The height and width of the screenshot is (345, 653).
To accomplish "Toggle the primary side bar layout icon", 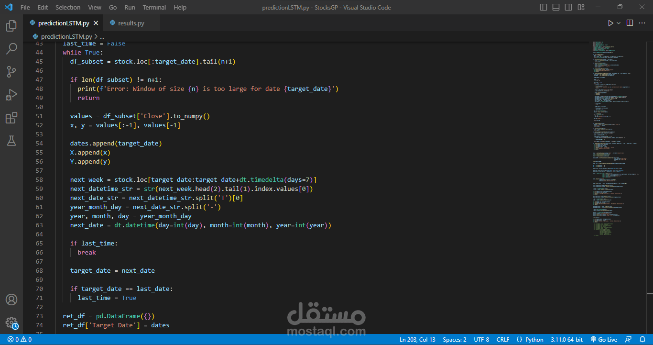I will pos(544,7).
